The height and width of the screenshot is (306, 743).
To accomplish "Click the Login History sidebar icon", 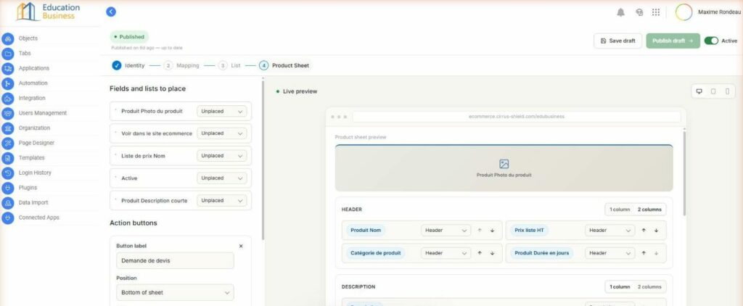I will pos(7,173).
